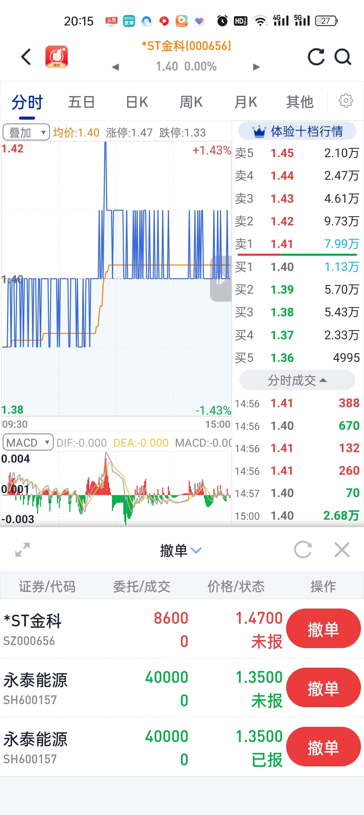Select the 买4 1.37 order row

[297, 335]
